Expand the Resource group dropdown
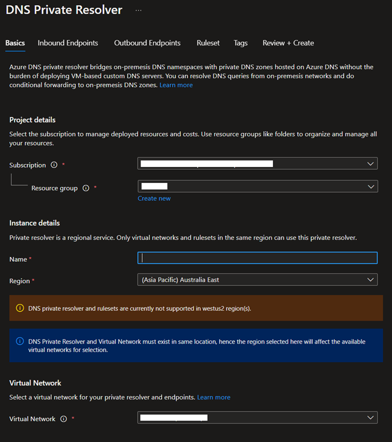This screenshot has width=392, height=442. coord(257,186)
